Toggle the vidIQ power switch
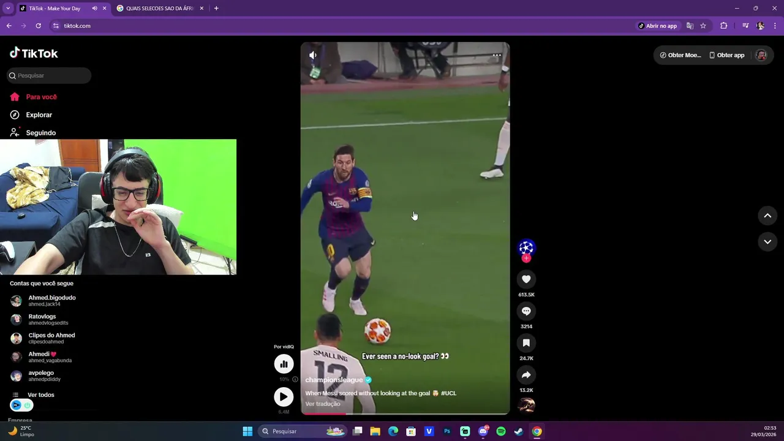The width and height of the screenshot is (784, 441). pos(27,405)
